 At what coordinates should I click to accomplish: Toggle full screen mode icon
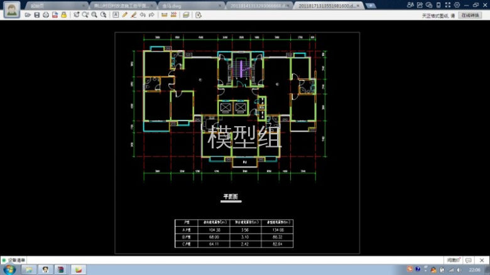click(x=448, y=5)
